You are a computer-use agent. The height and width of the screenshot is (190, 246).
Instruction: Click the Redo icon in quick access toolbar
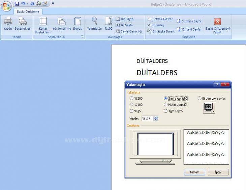pyautogui.click(x=32, y=4)
